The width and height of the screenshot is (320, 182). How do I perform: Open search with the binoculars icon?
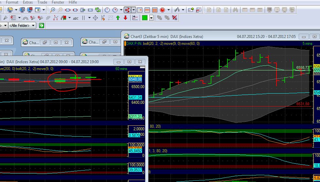click(235, 10)
